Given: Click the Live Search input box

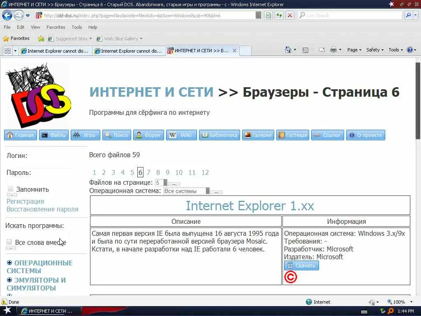Looking at the screenshot, I should (x=350, y=16).
